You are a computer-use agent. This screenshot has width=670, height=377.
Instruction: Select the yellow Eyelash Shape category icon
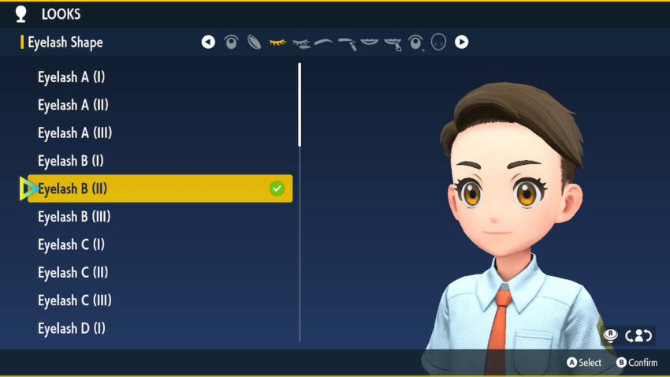coord(277,42)
